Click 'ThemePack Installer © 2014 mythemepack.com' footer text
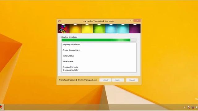The image size is (198, 111). [78, 80]
